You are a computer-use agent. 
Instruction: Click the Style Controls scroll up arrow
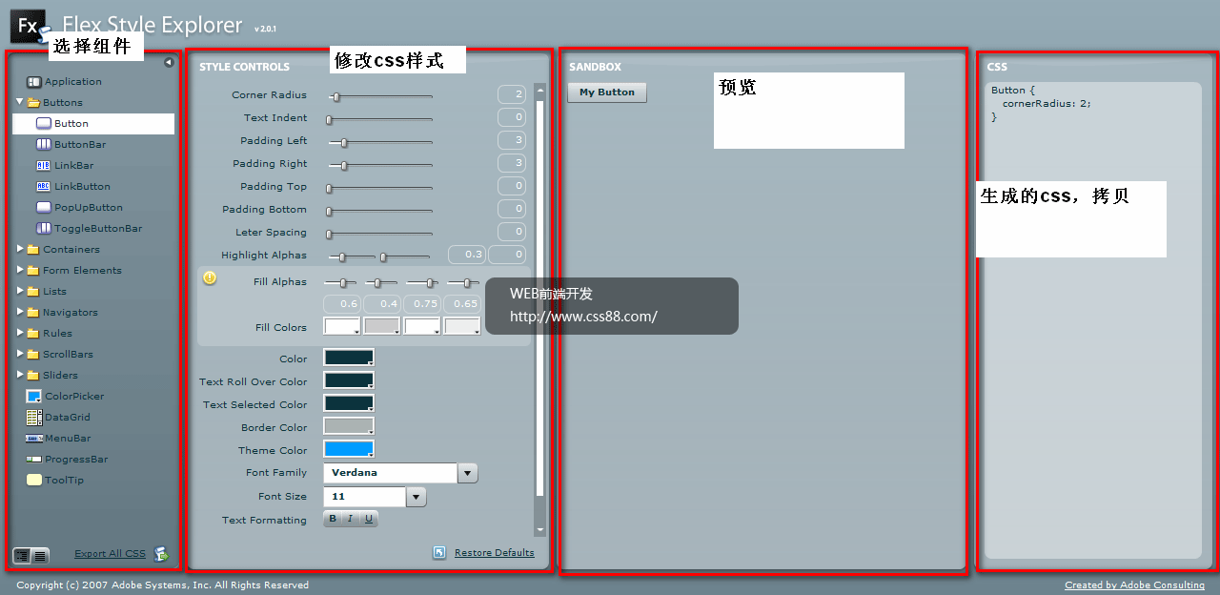[540, 92]
